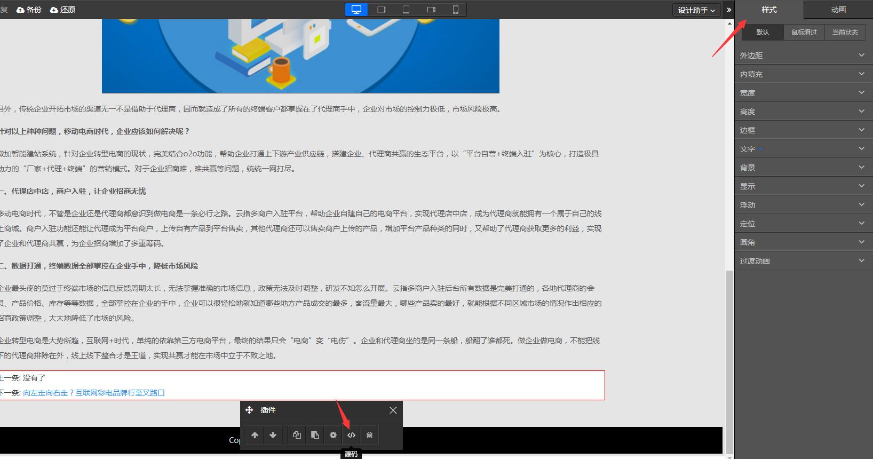
Task: Move plugin down with the down arrow
Action: click(x=273, y=435)
